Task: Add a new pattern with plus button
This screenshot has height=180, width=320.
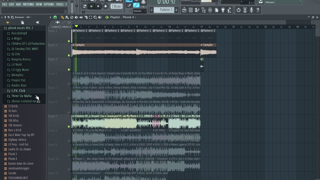Action: point(176,10)
